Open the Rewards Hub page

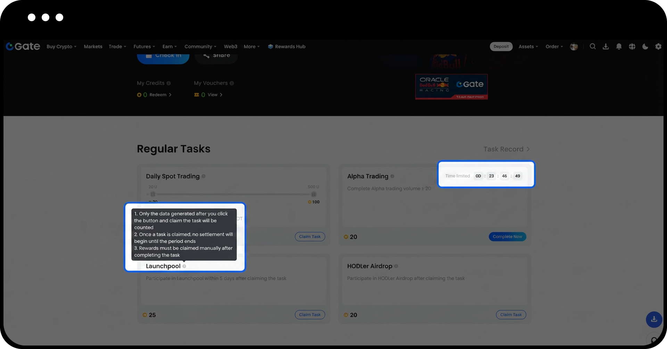(287, 47)
